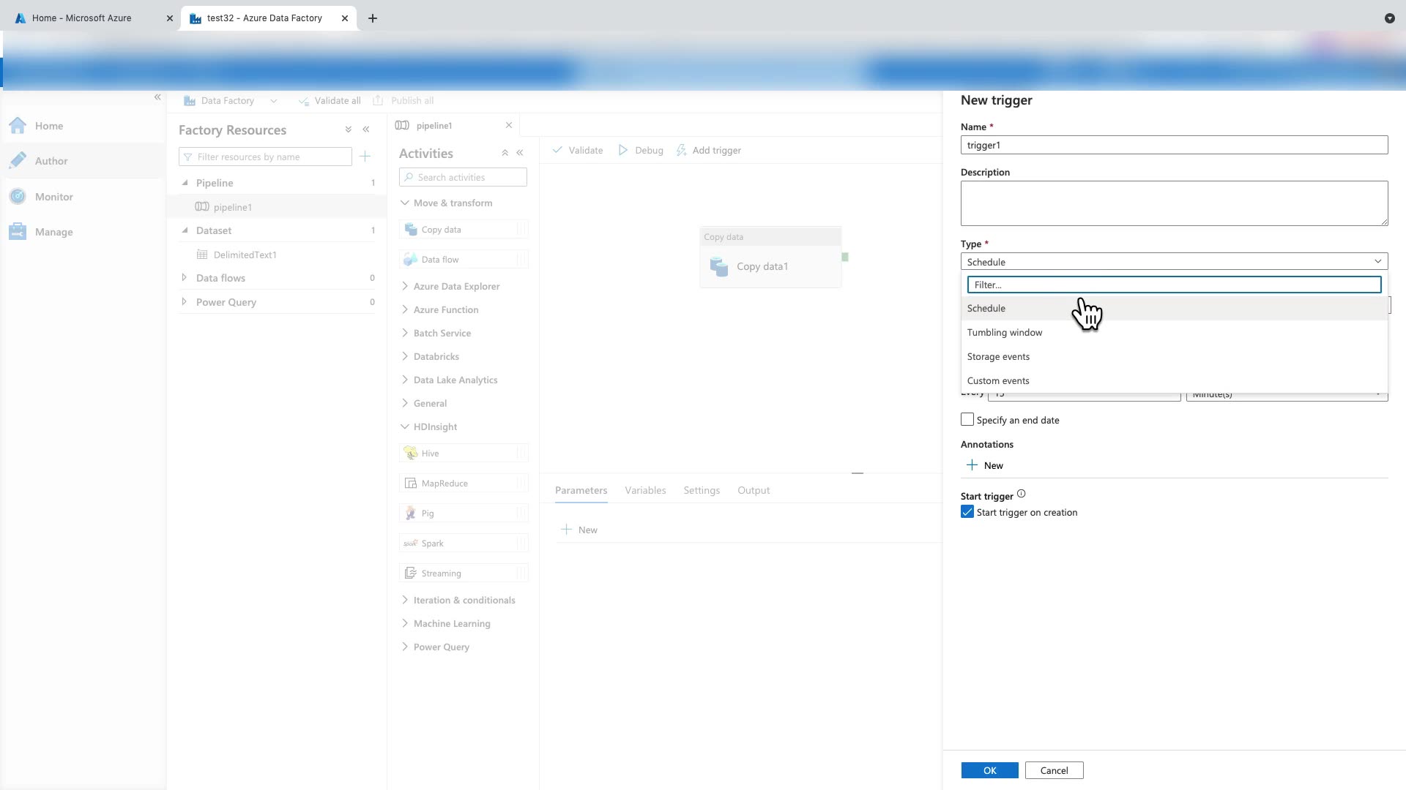This screenshot has height=790, width=1406.
Task: Click the Add trigger lightning icon
Action: (681, 150)
